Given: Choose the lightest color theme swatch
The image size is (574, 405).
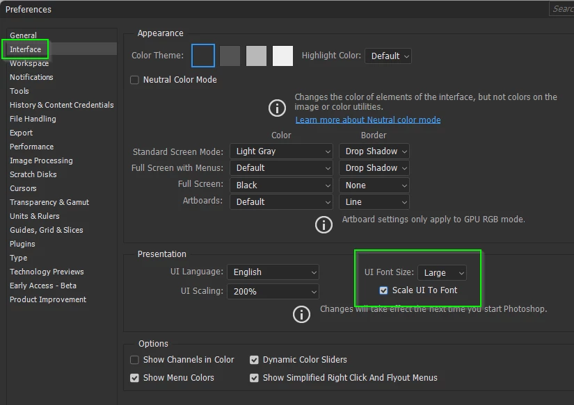Looking at the screenshot, I should [282, 56].
